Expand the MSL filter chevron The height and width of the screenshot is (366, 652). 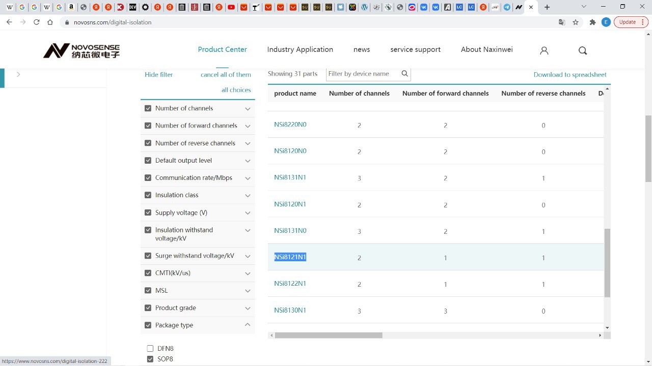248,291
